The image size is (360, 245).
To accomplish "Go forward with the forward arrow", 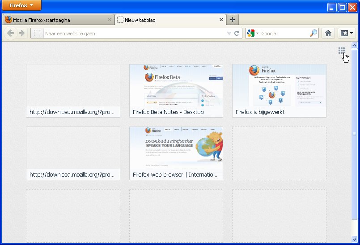I will [x=21, y=33].
